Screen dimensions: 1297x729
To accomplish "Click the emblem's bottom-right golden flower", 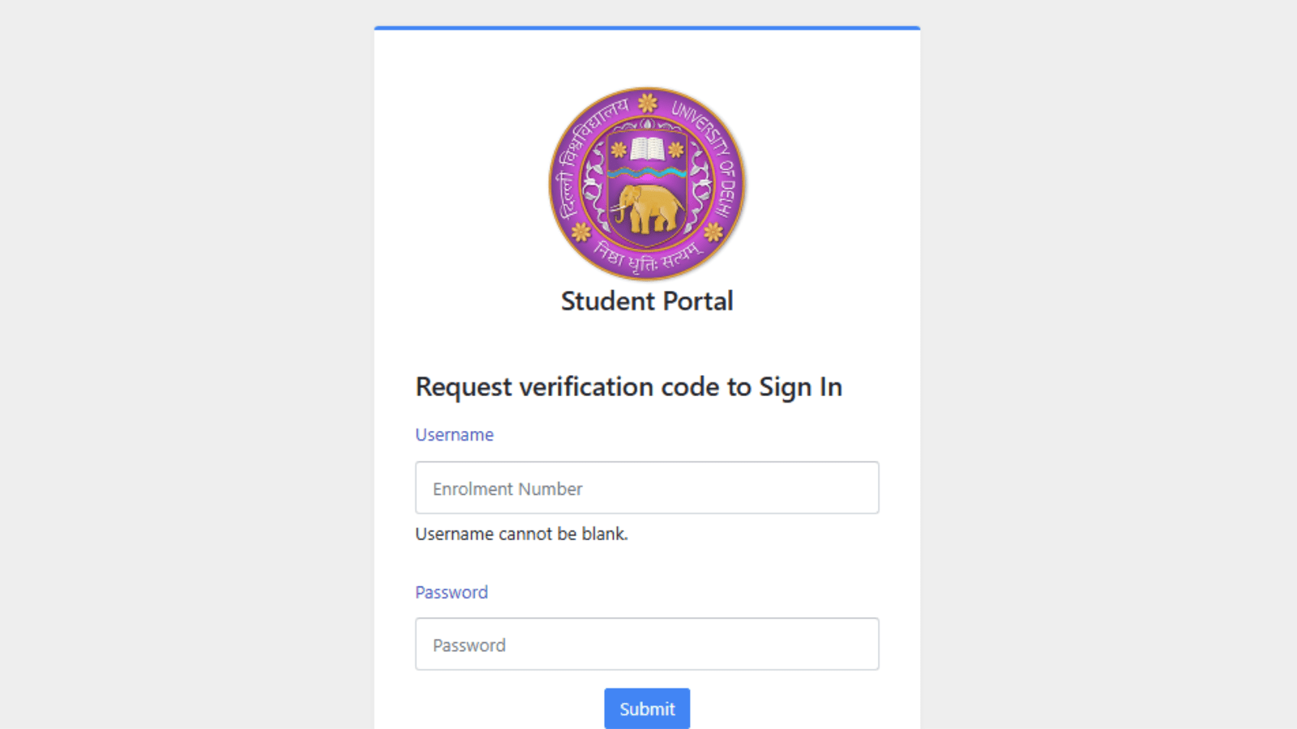I will coord(713,232).
